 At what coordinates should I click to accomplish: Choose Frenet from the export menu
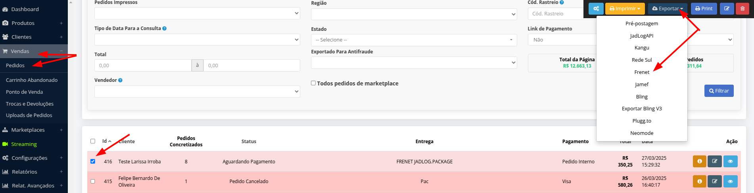click(x=641, y=72)
